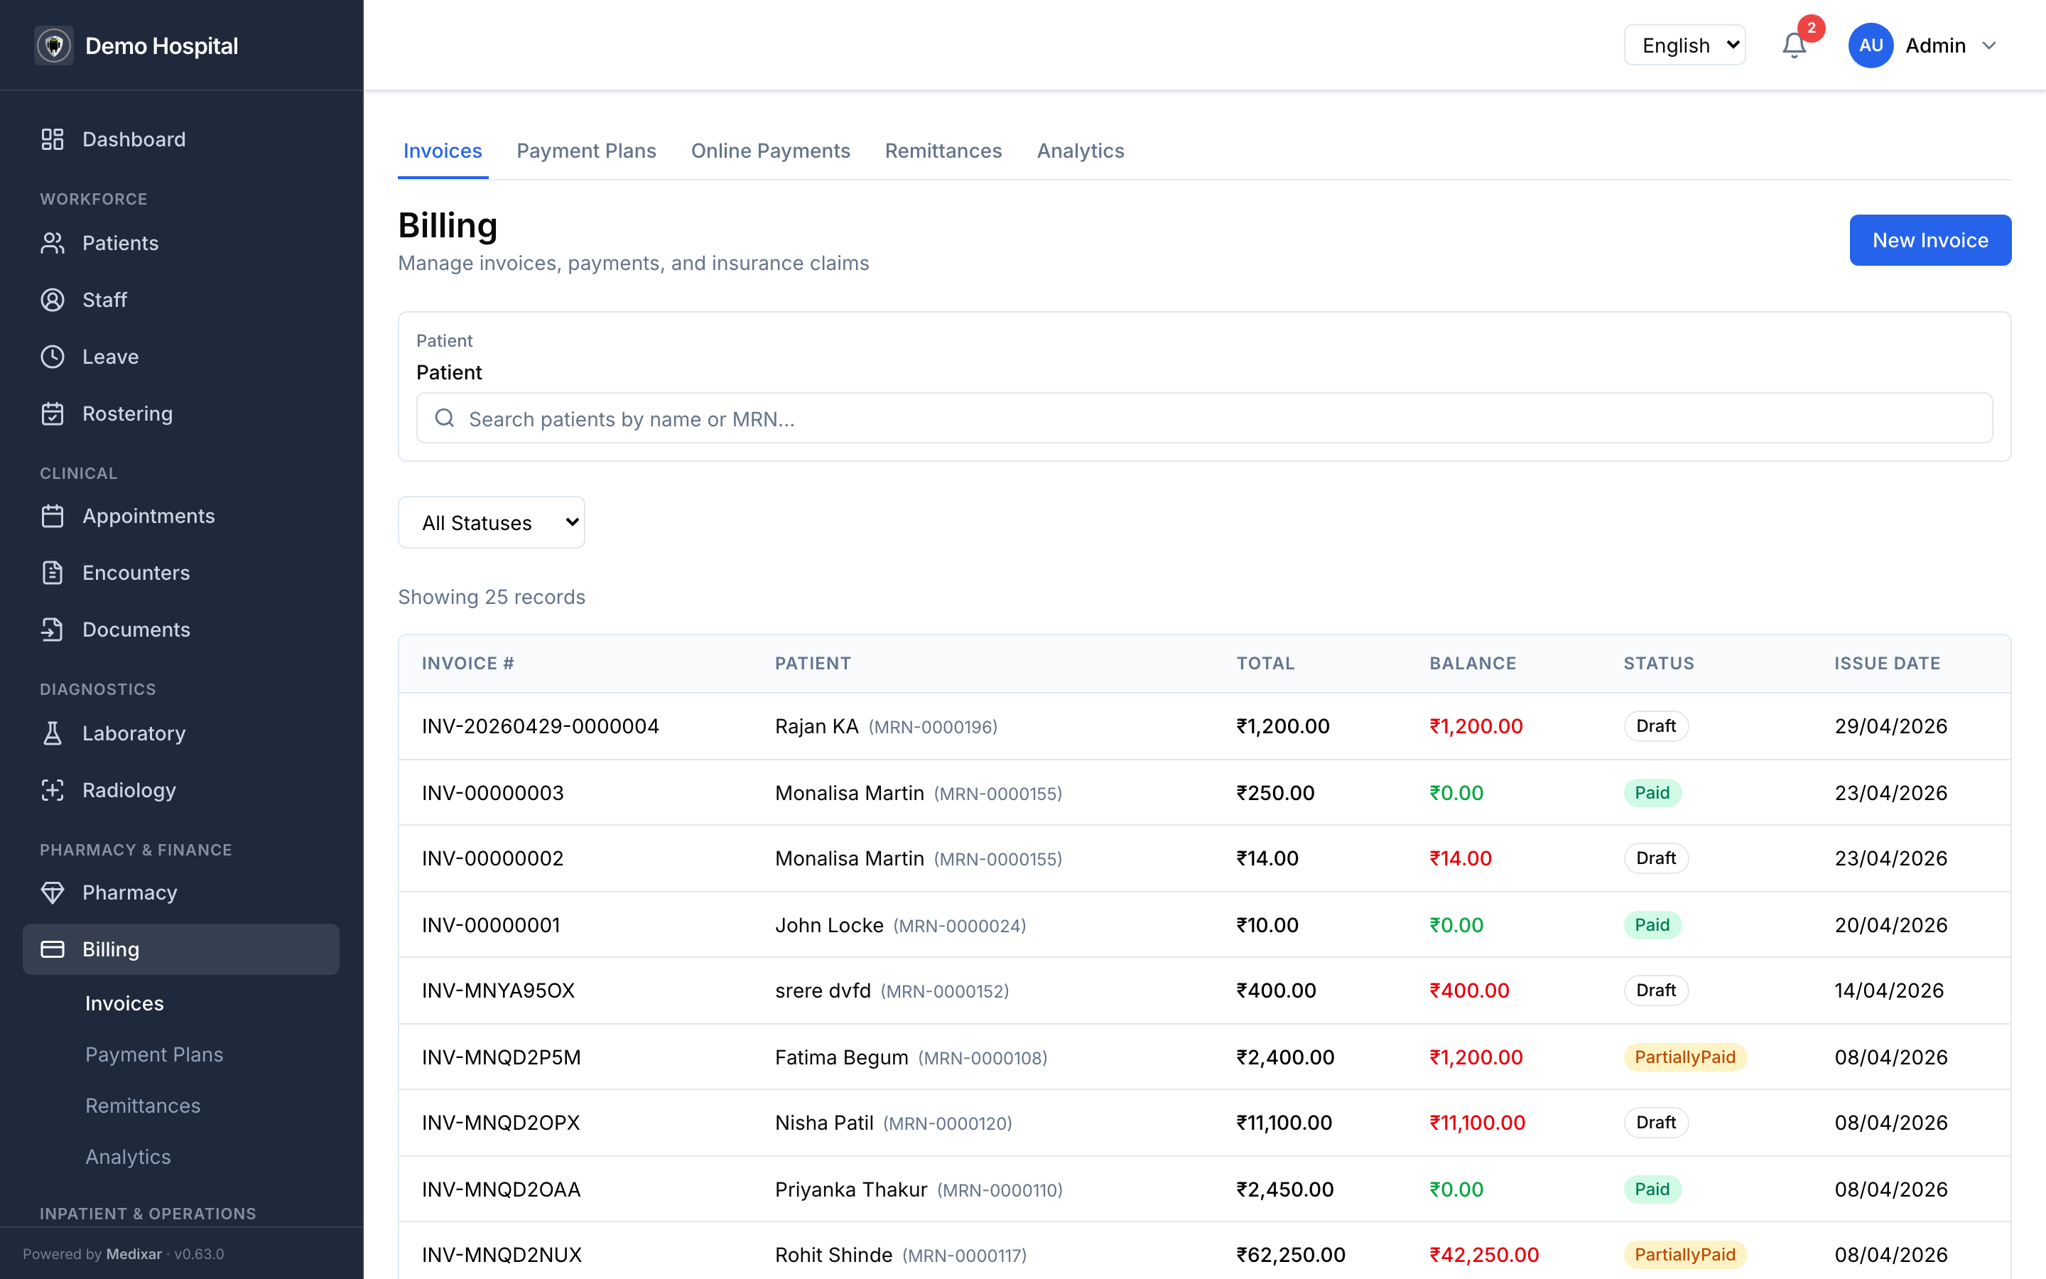2046x1279 pixels.
Task: Click patient name John Locke
Action: point(829,924)
